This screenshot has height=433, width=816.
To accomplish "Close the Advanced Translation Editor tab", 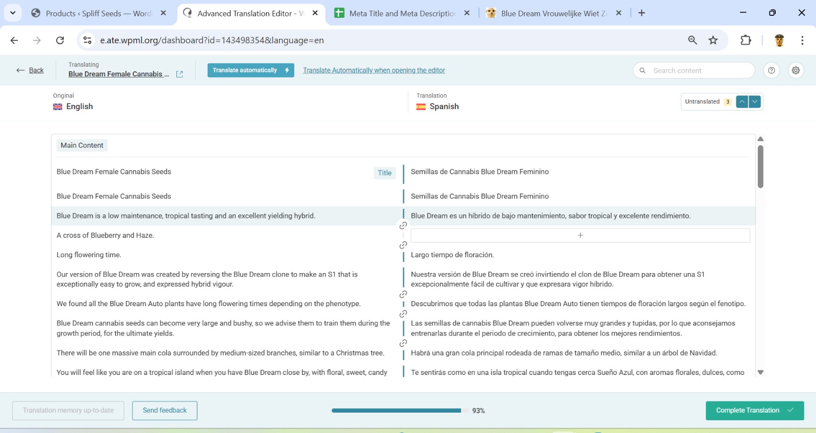I will [315, 13].
